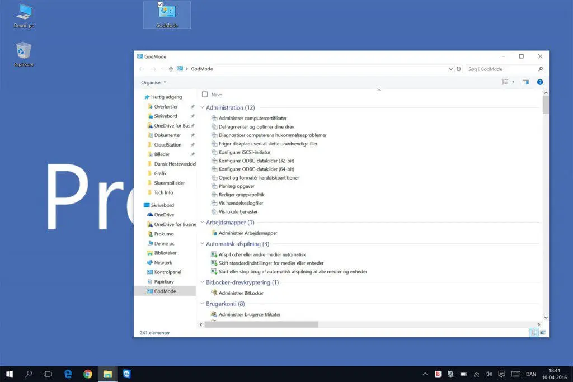Switch to large icons view in status bar
573x382 pixels.
(x=543, y=333)
